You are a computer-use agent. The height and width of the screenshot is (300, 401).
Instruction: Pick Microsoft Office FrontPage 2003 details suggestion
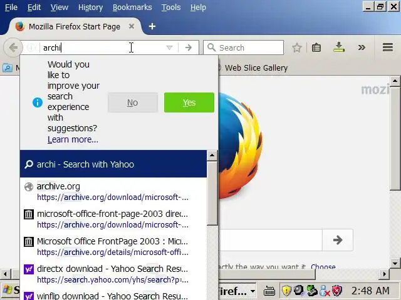[x=113, y=247]
